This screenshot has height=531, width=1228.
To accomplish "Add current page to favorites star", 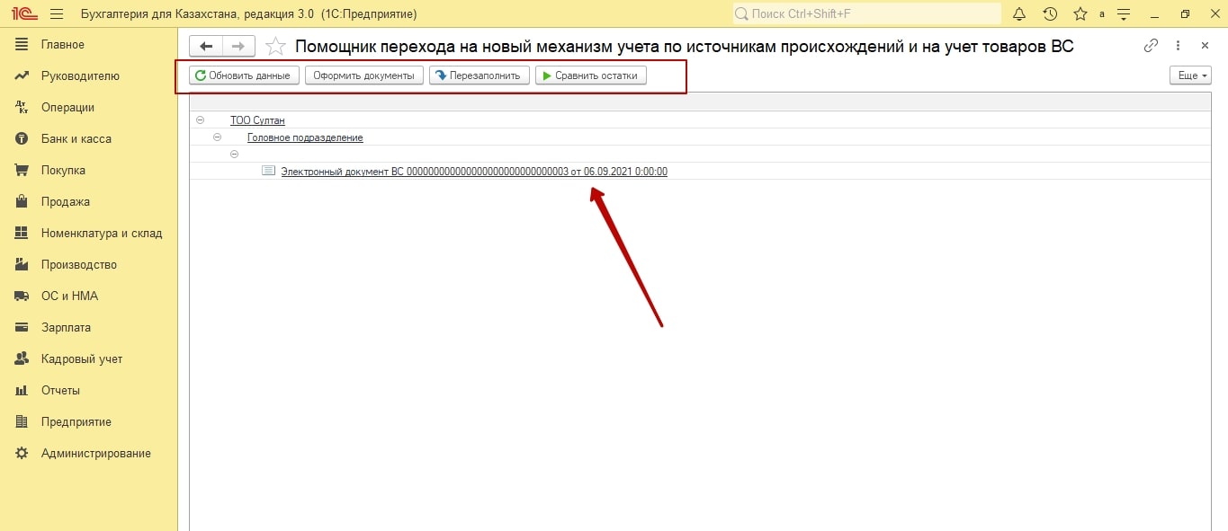I will tap(276, 46).
